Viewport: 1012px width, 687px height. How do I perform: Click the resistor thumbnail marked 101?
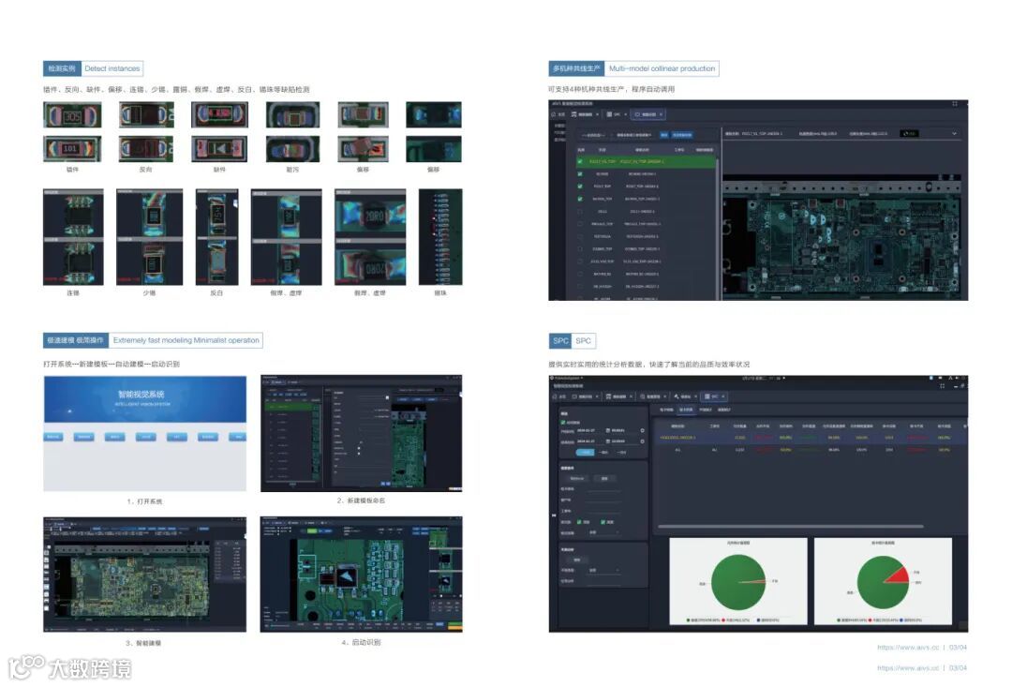click(x=72, y=149)
